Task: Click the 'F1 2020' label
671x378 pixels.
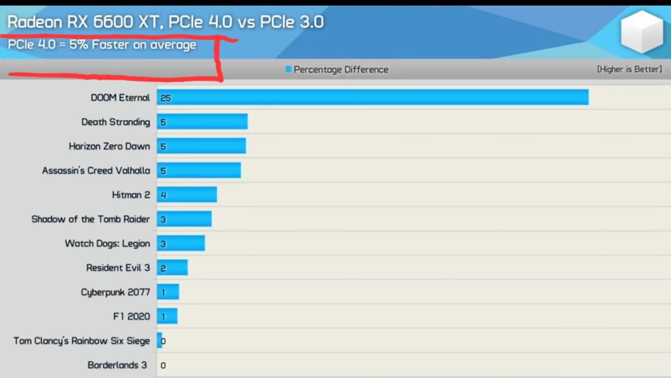Action: (131, 317)
